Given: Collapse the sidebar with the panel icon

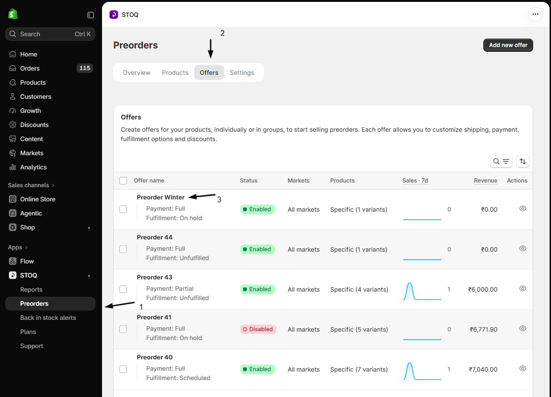Looking at the screenshot, I should pyautogui.click(x=91, y=15).
